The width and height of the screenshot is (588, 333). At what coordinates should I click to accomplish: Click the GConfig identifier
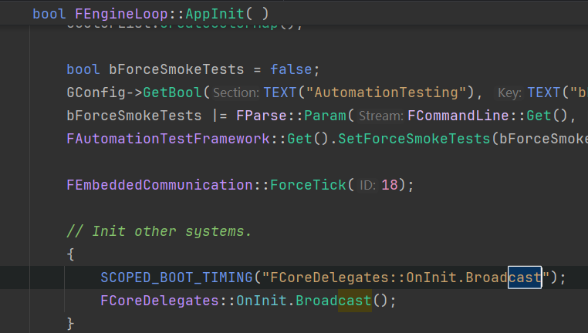(96, 92)
